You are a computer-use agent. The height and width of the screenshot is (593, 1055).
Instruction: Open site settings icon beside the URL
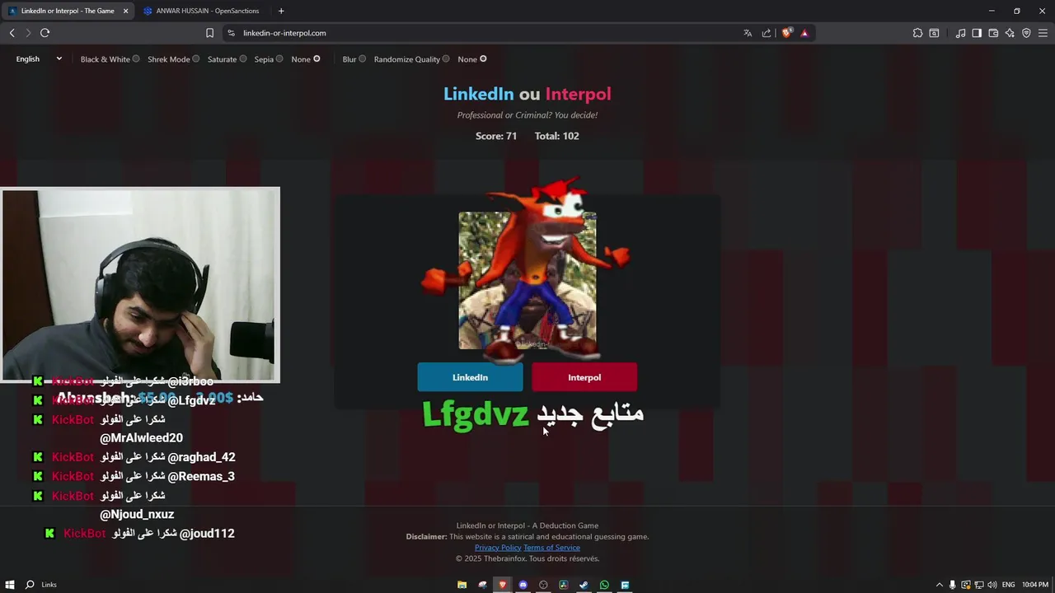click(231, 33)
